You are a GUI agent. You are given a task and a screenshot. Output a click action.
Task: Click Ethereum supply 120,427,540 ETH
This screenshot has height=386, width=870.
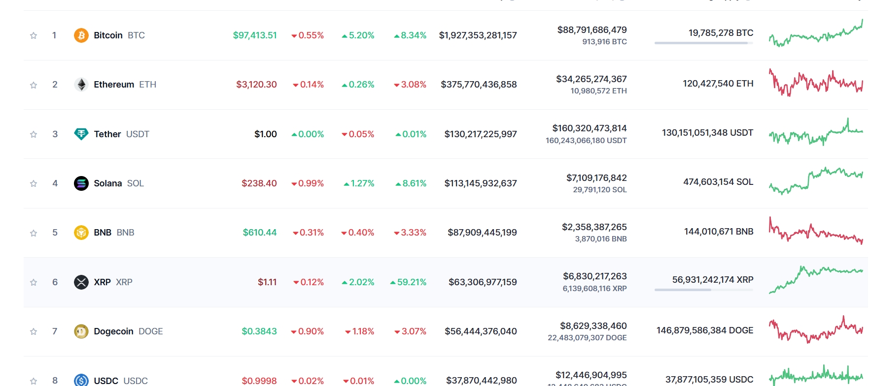(718, 84)
